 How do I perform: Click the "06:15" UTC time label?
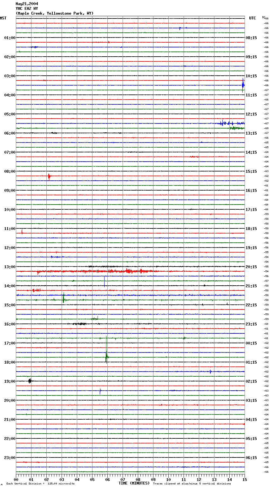point(251,458)
